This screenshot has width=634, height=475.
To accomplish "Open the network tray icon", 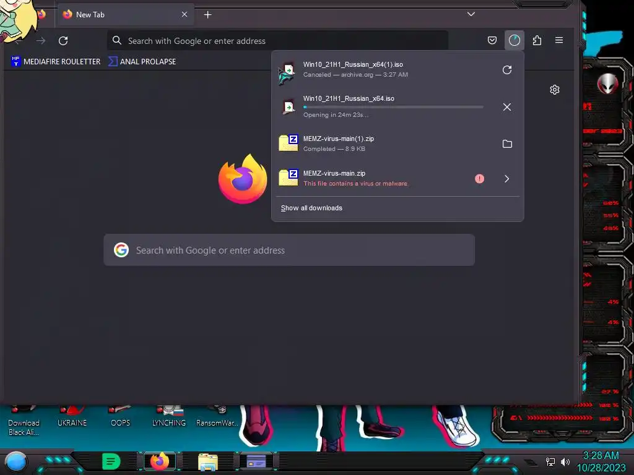I will click(x=550, y=461).
